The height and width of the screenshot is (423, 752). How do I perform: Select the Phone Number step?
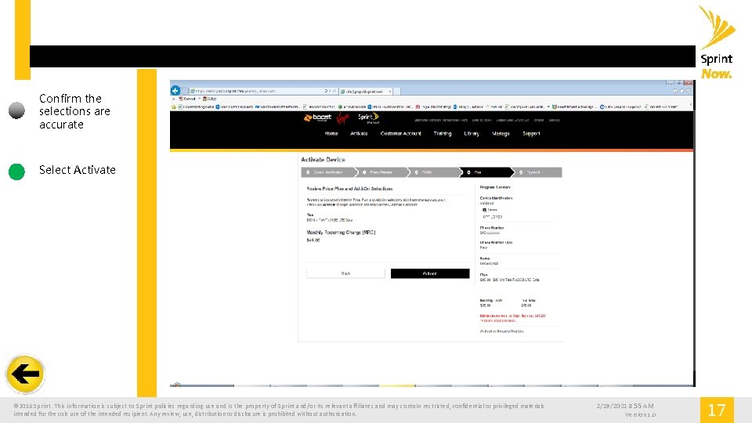coord(381,172)
